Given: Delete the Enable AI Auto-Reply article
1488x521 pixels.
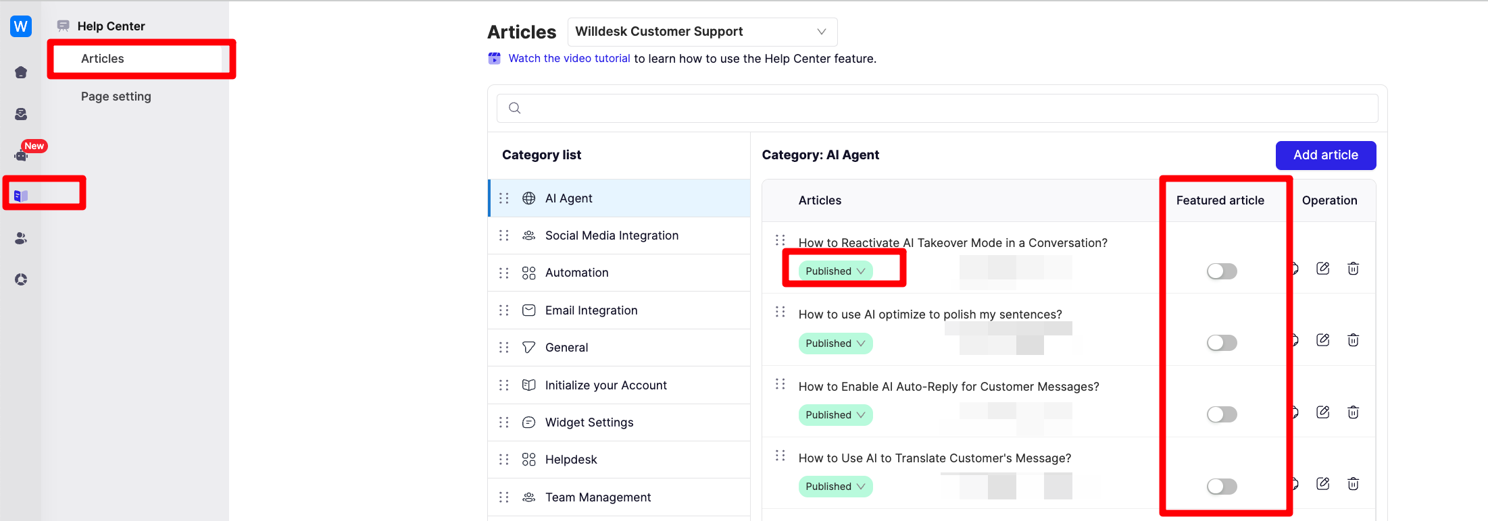Looking at the screenshot, I should click(1353, 412).
